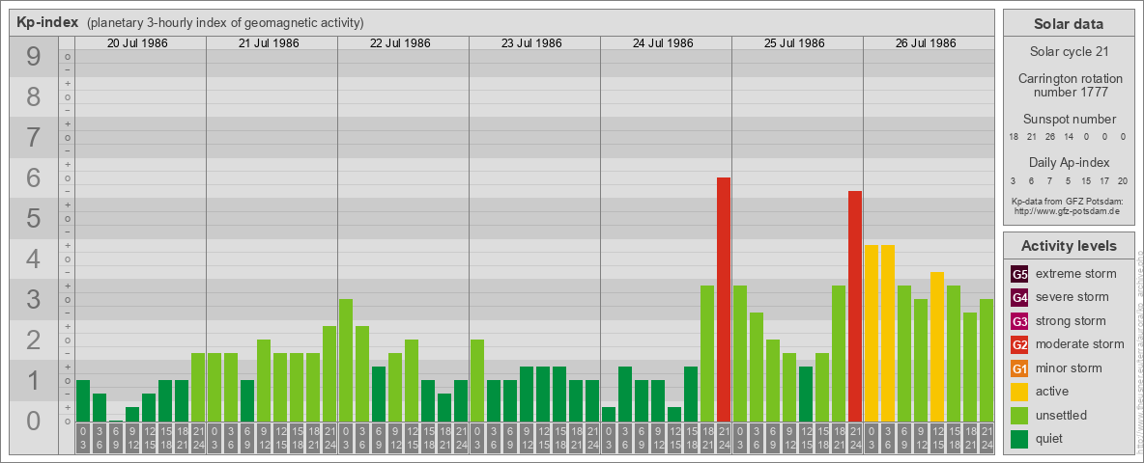
Task: Click the 20 Jul 1986 date header
Action: click(x=138, y=43)
